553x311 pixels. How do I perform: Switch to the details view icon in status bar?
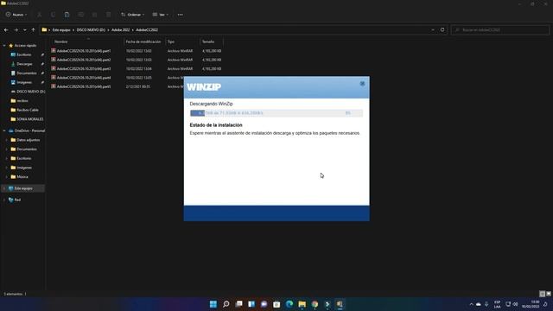(x=543, y=294)
